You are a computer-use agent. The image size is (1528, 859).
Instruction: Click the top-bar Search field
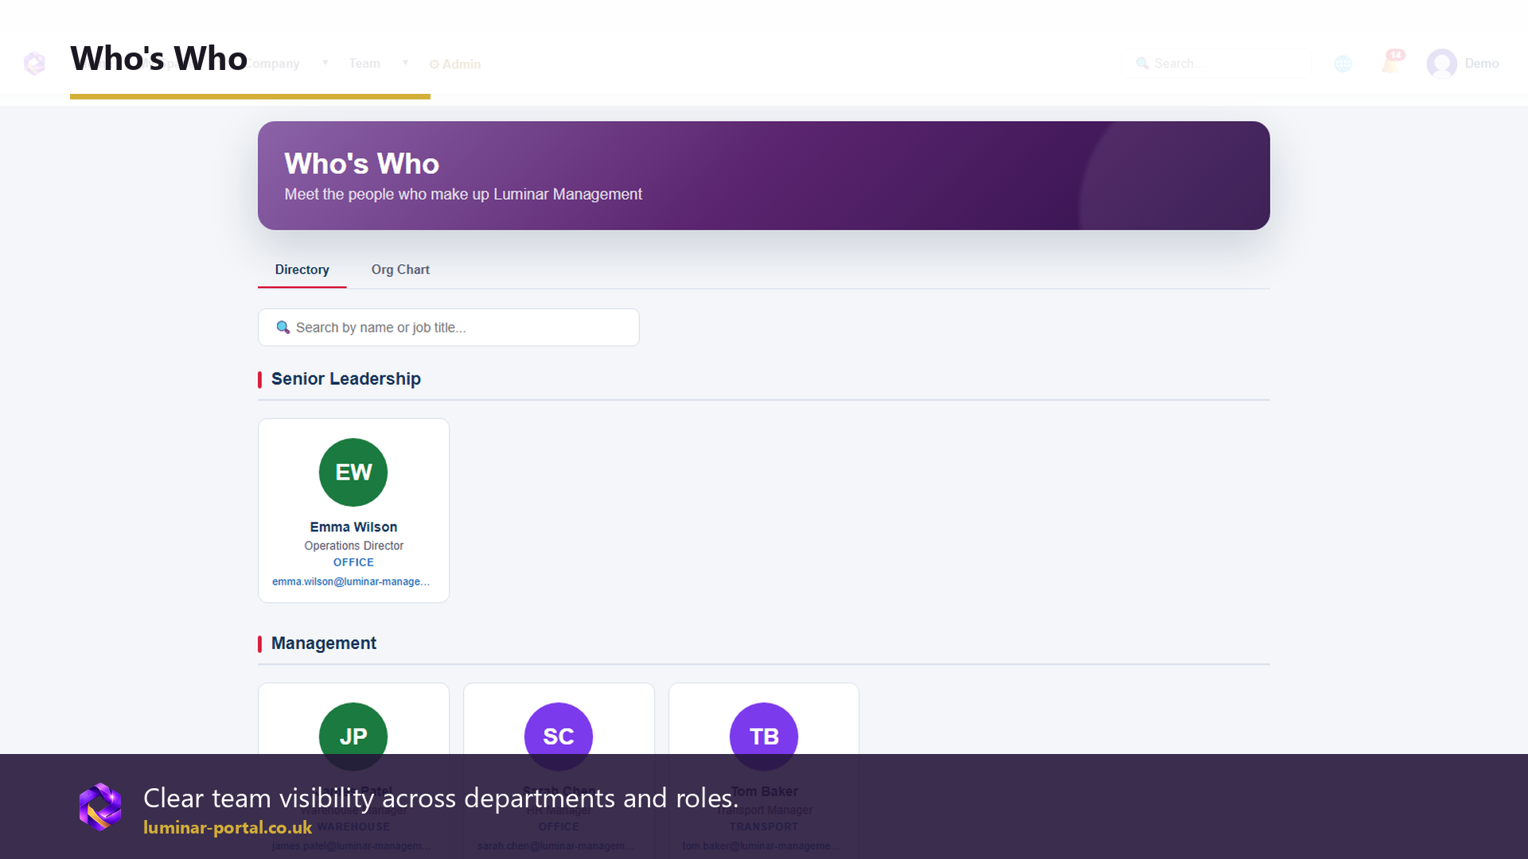coord(1216,64)
